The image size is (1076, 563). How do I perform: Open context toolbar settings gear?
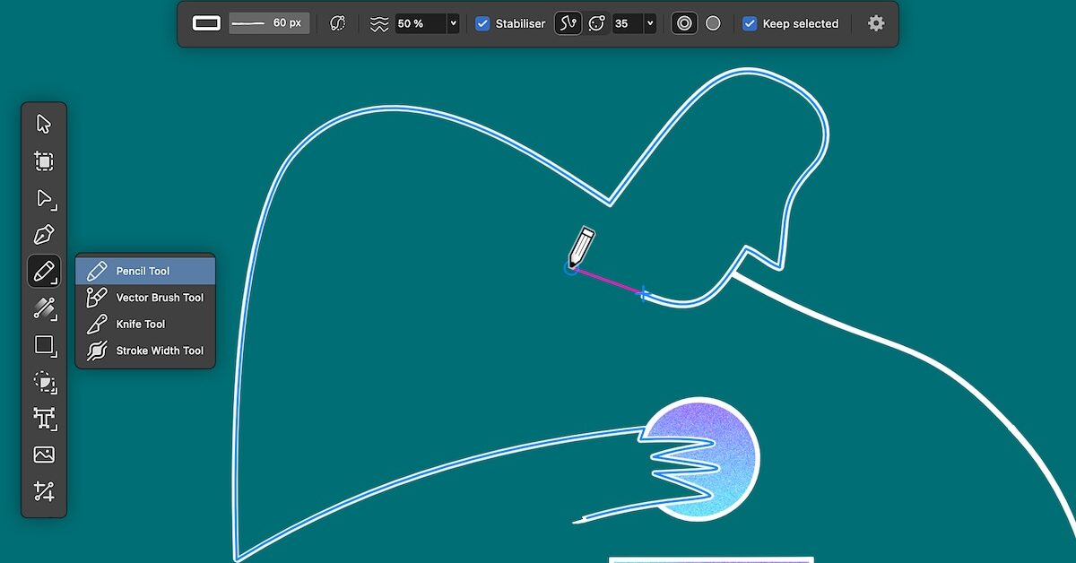[876, 23]
